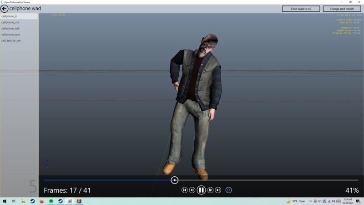Toggle the blue loop playback button
Image resolution: width=364 pixels, height=205 pixels.
point(229,190)
